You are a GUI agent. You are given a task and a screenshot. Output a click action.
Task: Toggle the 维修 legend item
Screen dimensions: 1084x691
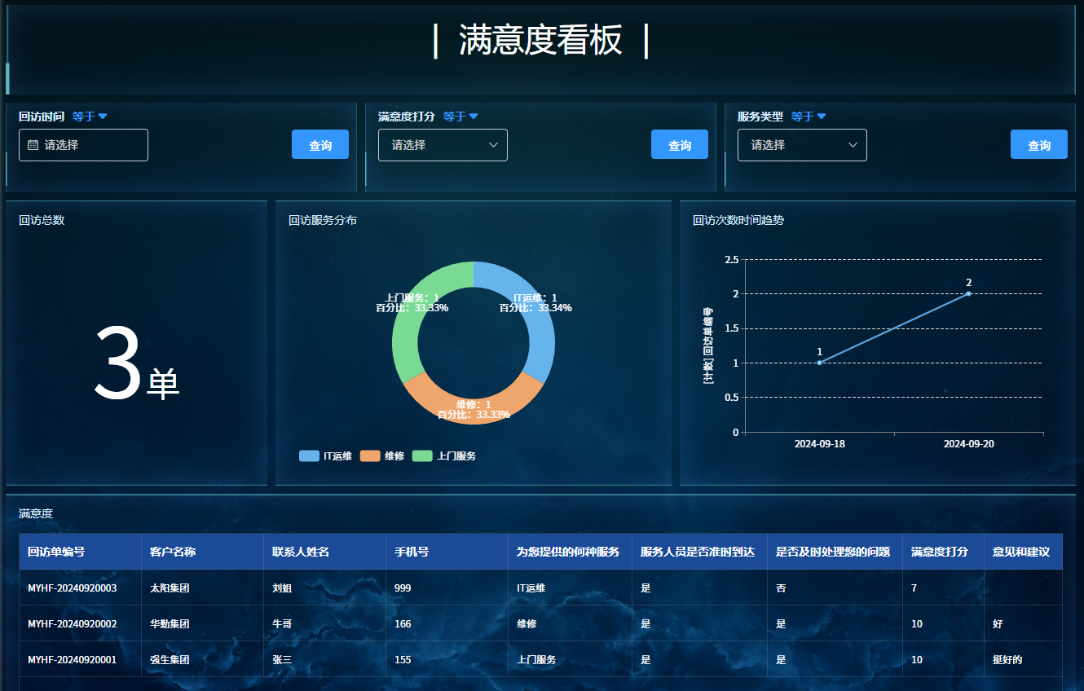pyautogui.click(x=381, y=456)
